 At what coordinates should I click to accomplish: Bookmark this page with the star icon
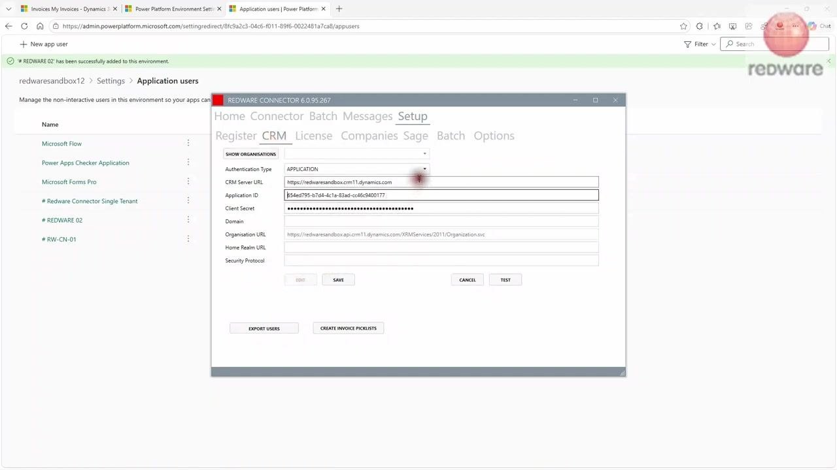683,26
